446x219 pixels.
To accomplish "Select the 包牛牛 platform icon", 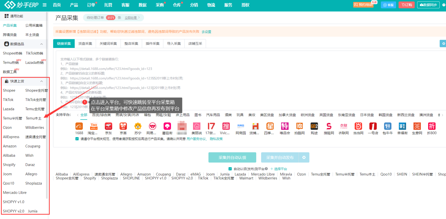I will [x=388, y=126].
